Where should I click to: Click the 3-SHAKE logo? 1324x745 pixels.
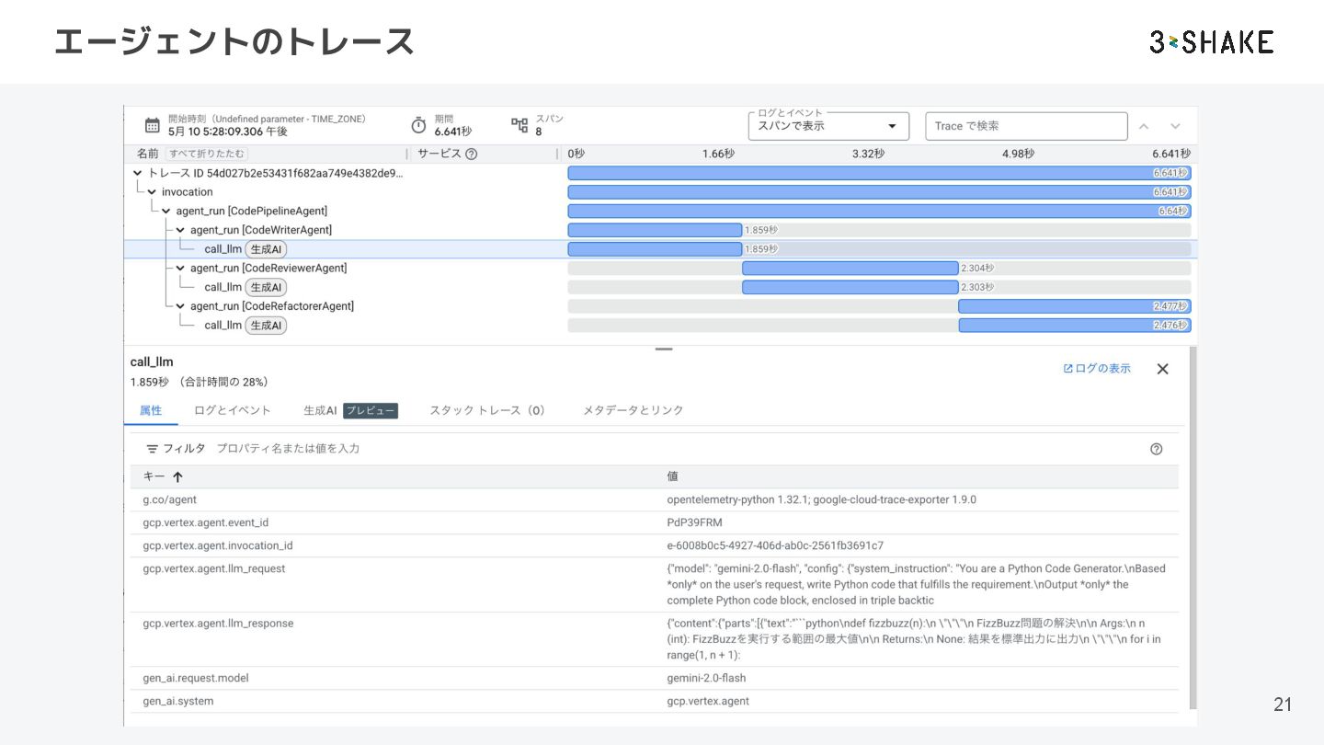coord(1211,41)
